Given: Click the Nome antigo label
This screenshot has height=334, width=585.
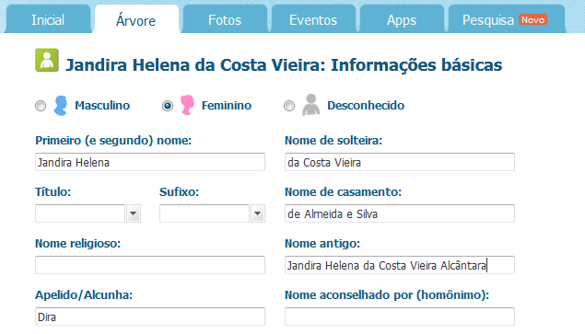Looking at the screenshot, I should [x=322, y=244].
